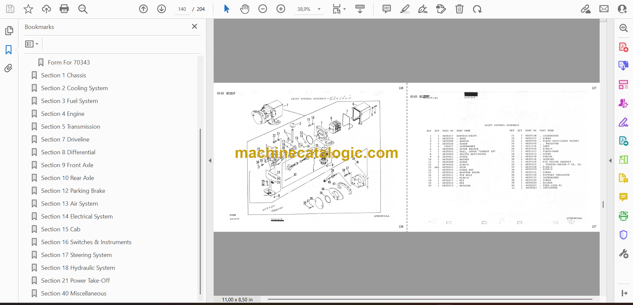Expand the right tools pane
The width and height of the screenshot is (633, 305).
point(624,293)
